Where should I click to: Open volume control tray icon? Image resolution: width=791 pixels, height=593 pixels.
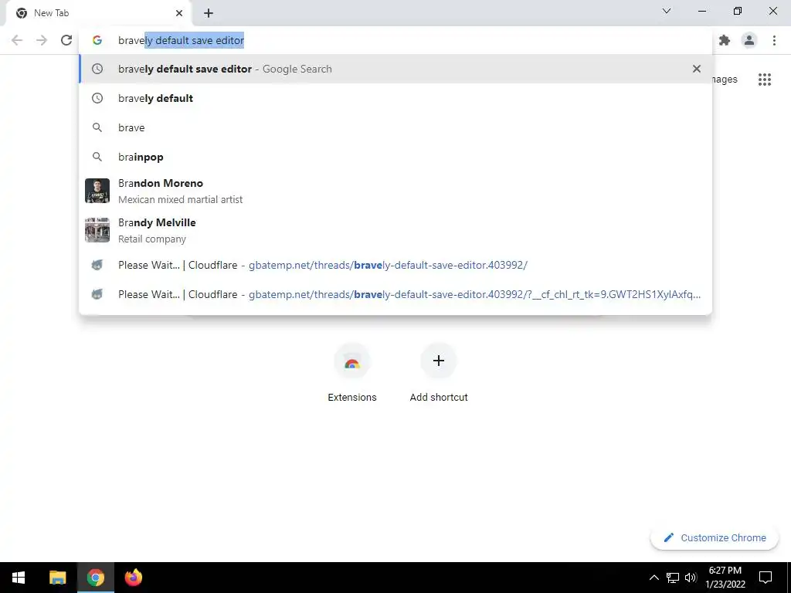tap(691, 578)
